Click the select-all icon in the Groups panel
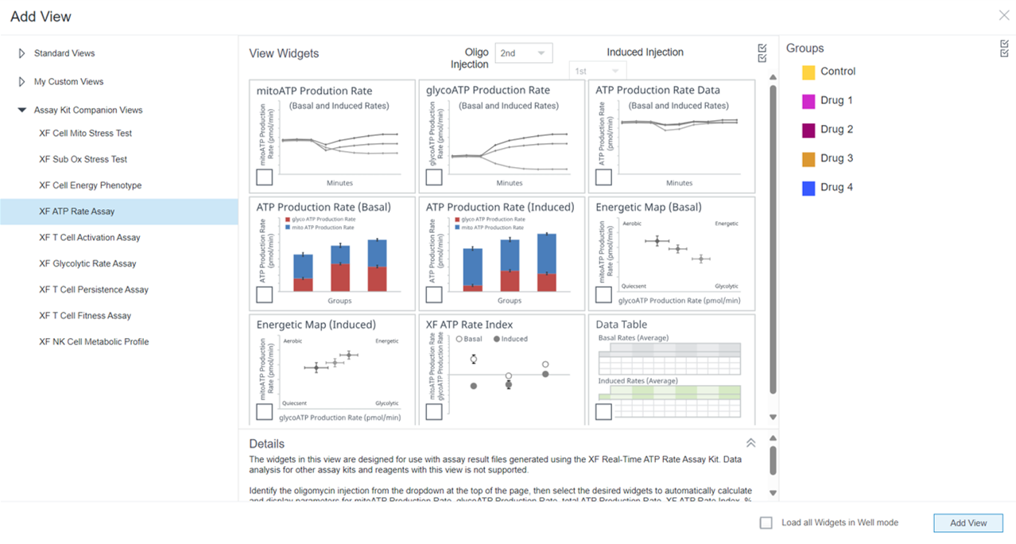Screen dimensions: 1016x544 tap(1003, 49)
